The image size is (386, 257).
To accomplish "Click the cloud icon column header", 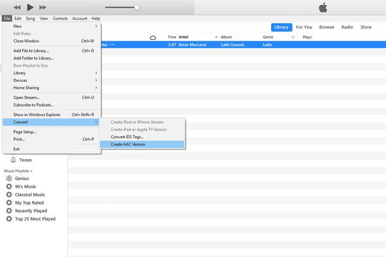I will (x=153, y=37).
